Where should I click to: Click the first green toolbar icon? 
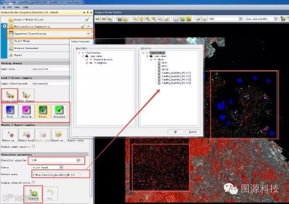(97, 19)
